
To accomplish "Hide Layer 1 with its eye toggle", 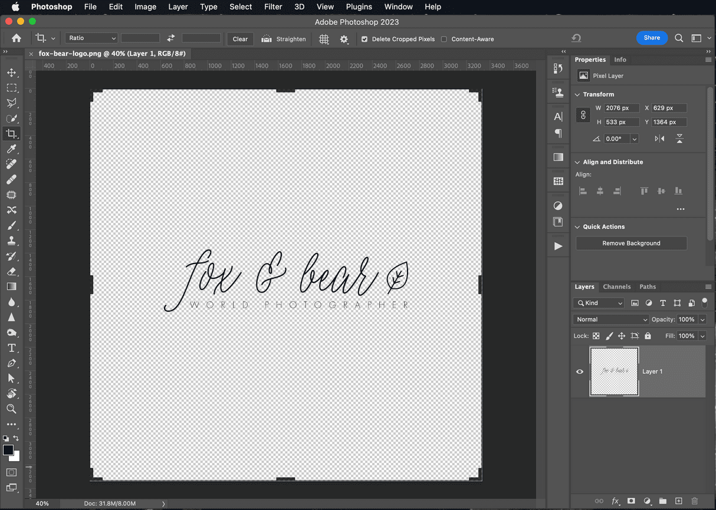I will click(579, 371).
